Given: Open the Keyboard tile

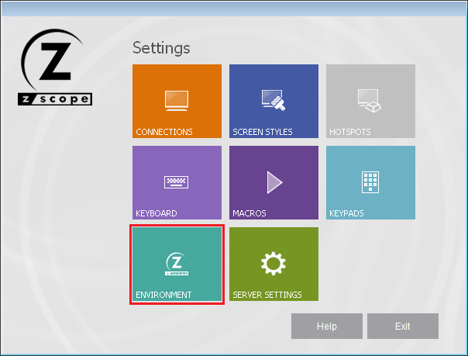Looking at the screenshot, I should pyautogui.click(x=177, y=182).
